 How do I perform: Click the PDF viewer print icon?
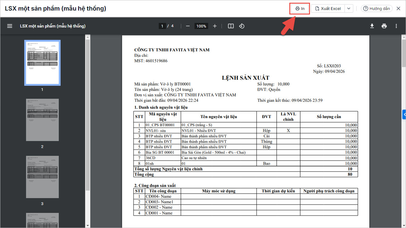pyautogui.click(x=384, y=26)
